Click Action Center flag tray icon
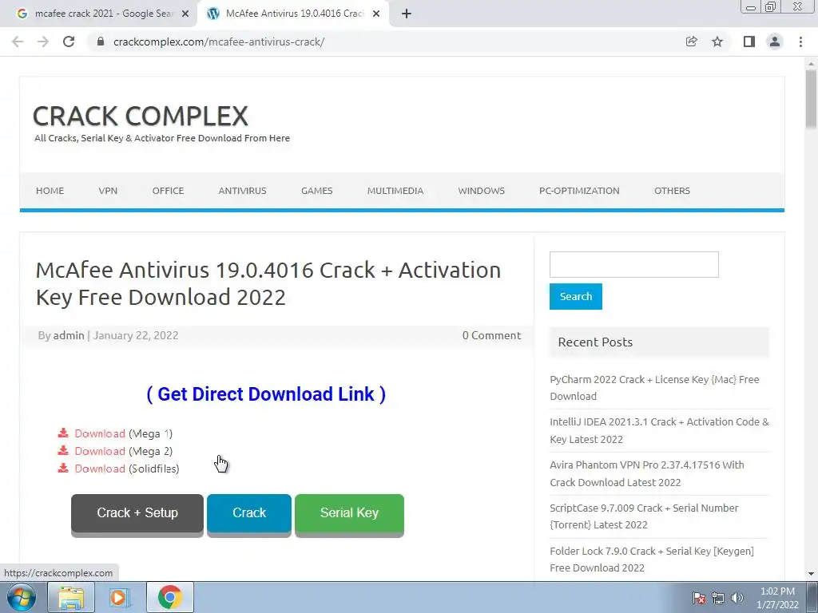818x613 pixels. pyautogui.click(x=699, y=598)
